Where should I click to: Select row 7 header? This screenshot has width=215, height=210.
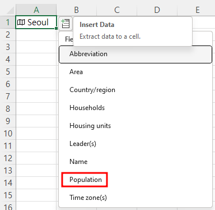click(8, 97)
